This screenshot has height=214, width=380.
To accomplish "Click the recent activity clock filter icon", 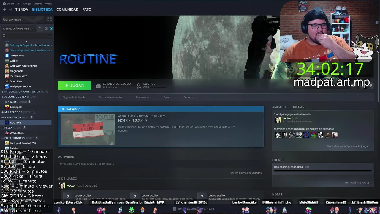I will [46, 29].
